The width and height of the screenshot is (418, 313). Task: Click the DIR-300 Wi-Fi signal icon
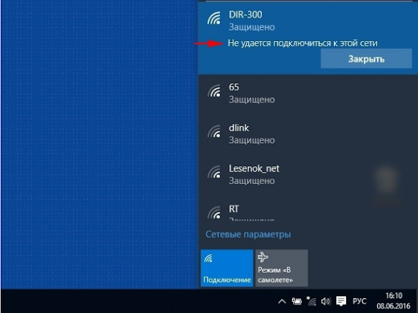coord(214,18)
